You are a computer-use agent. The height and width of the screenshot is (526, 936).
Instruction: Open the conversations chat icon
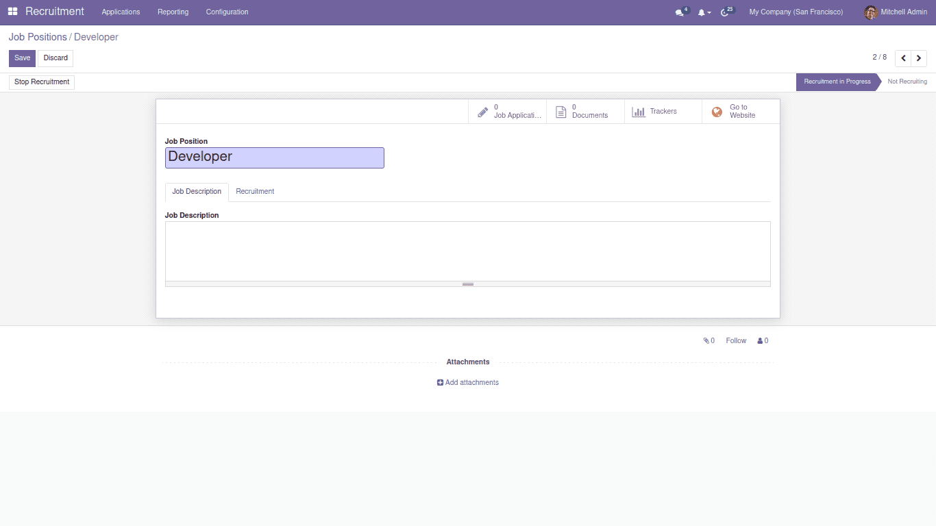(679, 12)
